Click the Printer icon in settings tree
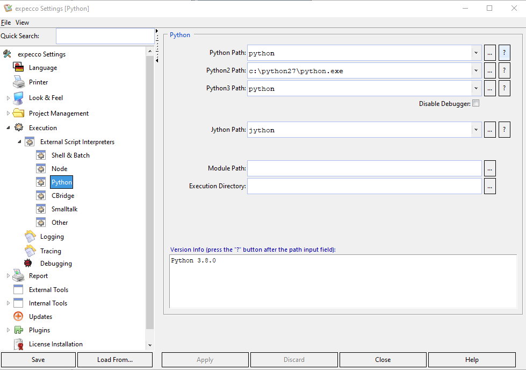The width and height of the screenshot is (526, 370). coord(19,82)
